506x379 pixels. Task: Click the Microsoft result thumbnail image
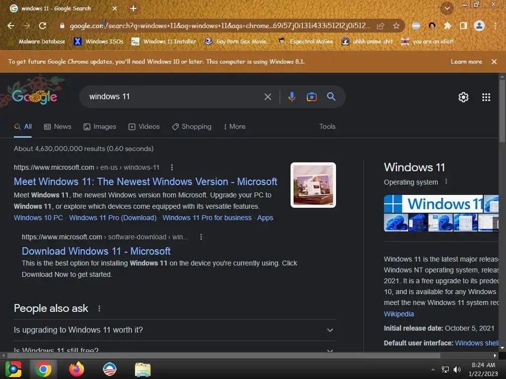click(313, 185)
